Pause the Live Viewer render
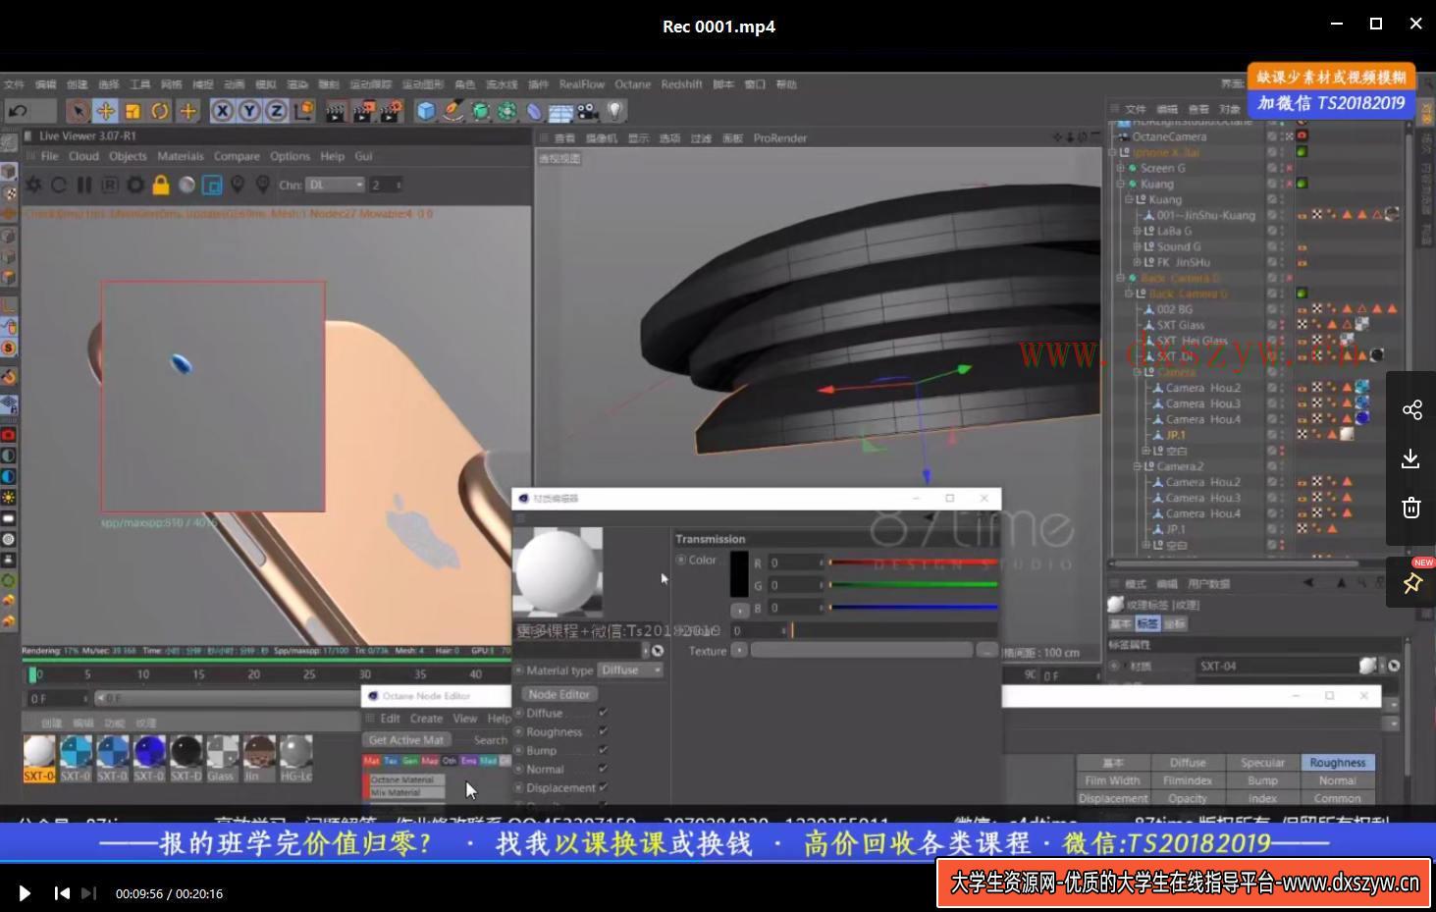 coord(84,185)
